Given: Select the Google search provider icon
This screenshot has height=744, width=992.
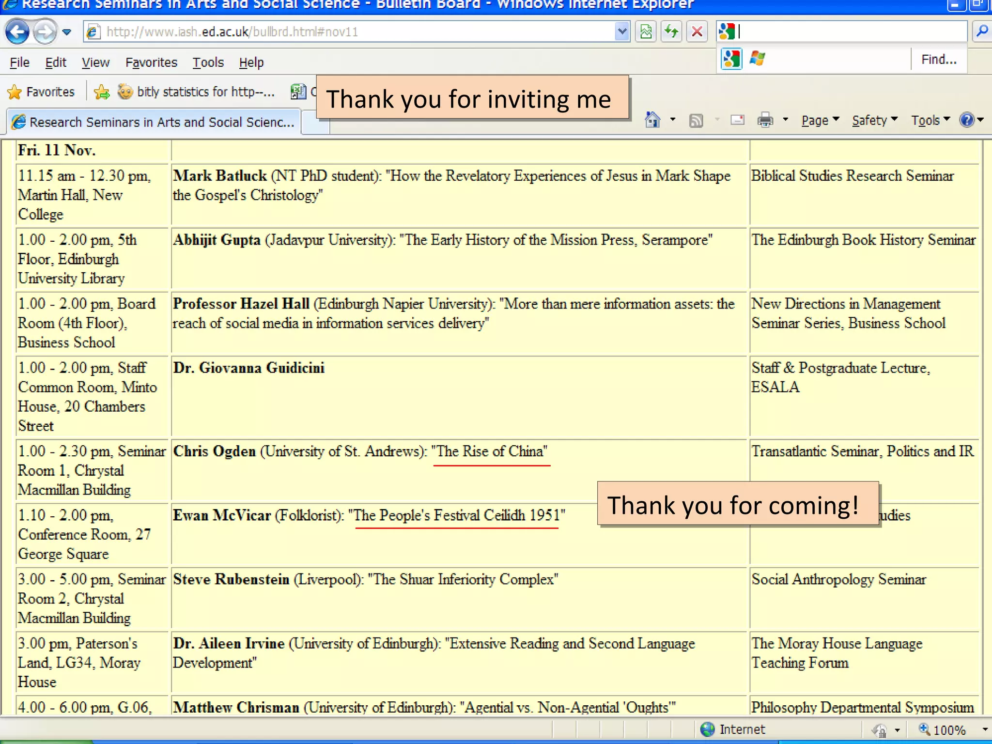Looking at the screenshot, I should pos(731,59).
